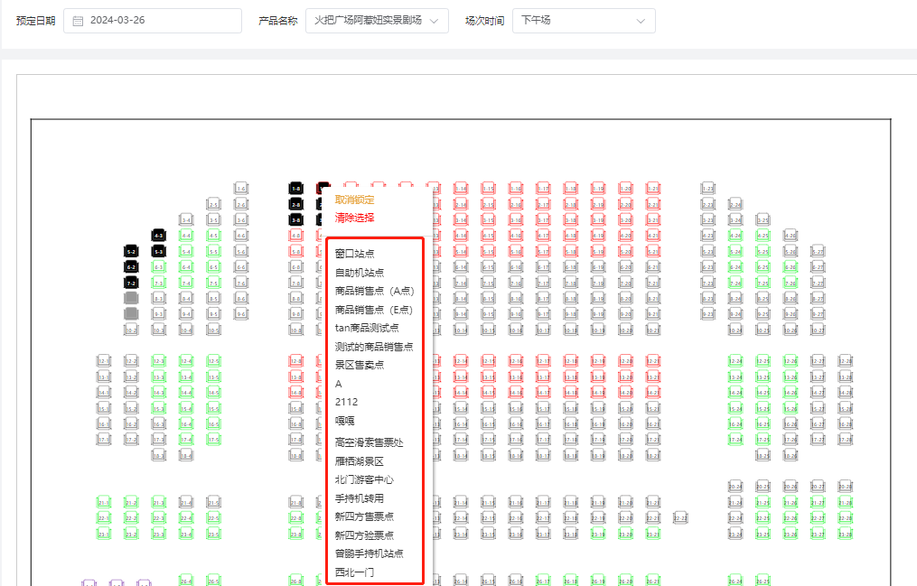917x586 pixels.
Task: Pick red seat 1-21
Action: pos(652,189)
